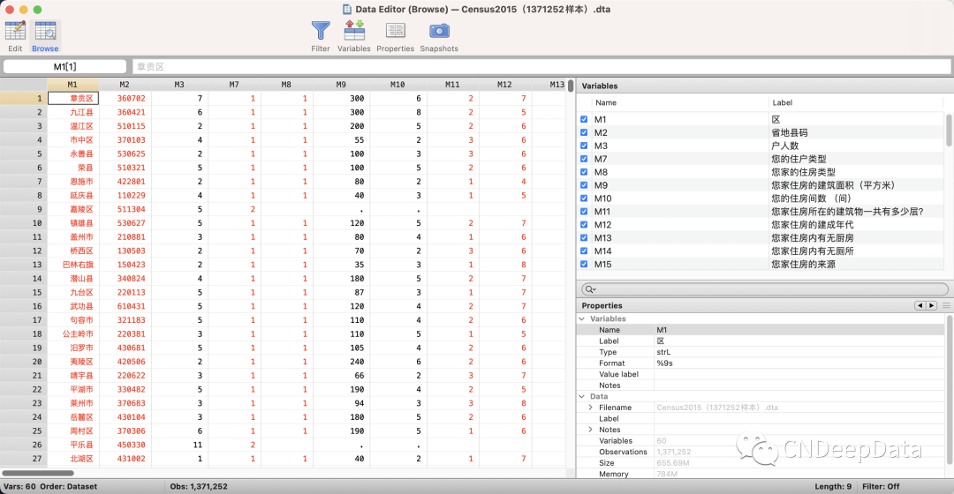
Task: Uncheck the M14 variable checkbox
Action: click(584, 251)
